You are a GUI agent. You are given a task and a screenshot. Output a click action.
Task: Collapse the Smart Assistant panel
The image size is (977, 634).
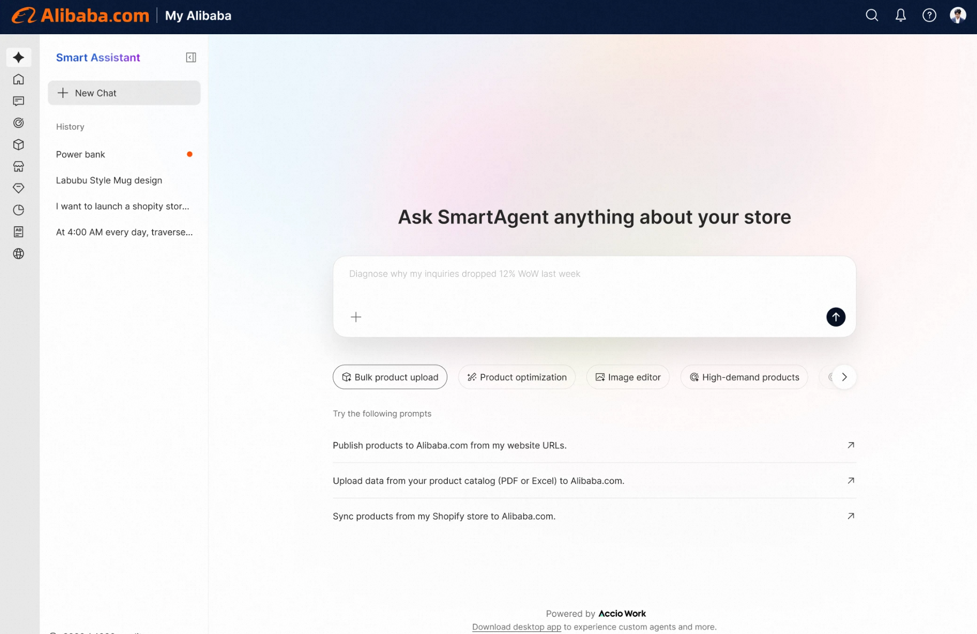click(x=191, y=57)
